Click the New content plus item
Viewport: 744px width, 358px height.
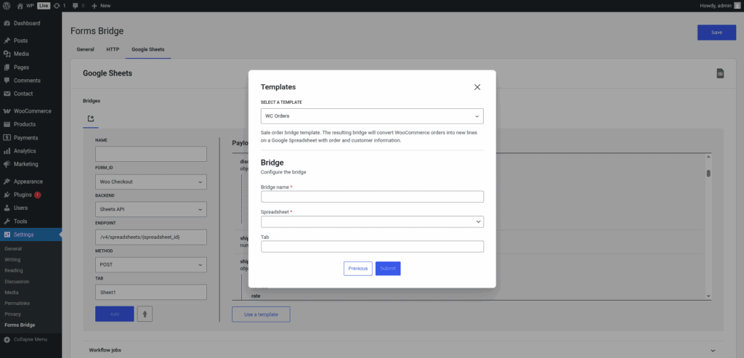point(101,6)
